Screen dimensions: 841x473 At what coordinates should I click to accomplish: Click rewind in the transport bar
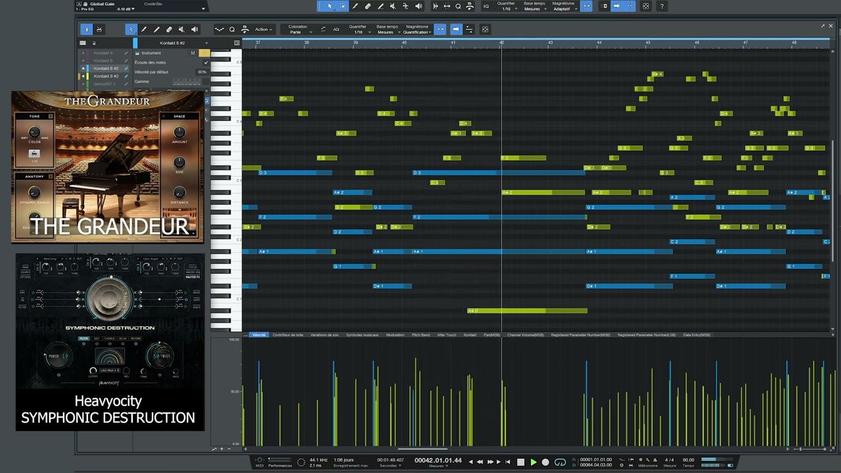coord(480,462)
